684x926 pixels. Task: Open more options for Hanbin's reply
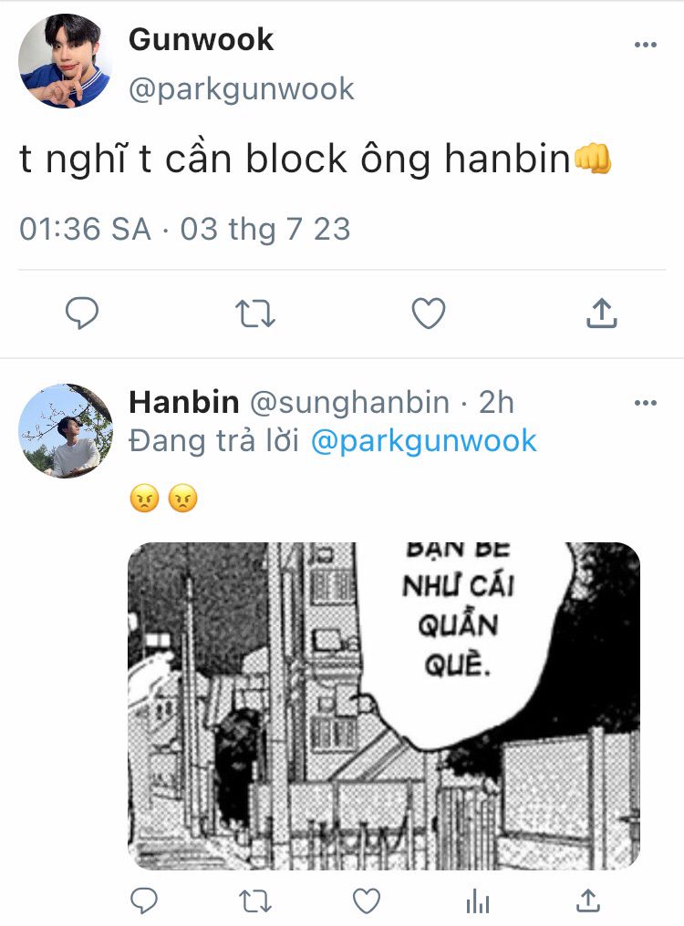(645, 404)
